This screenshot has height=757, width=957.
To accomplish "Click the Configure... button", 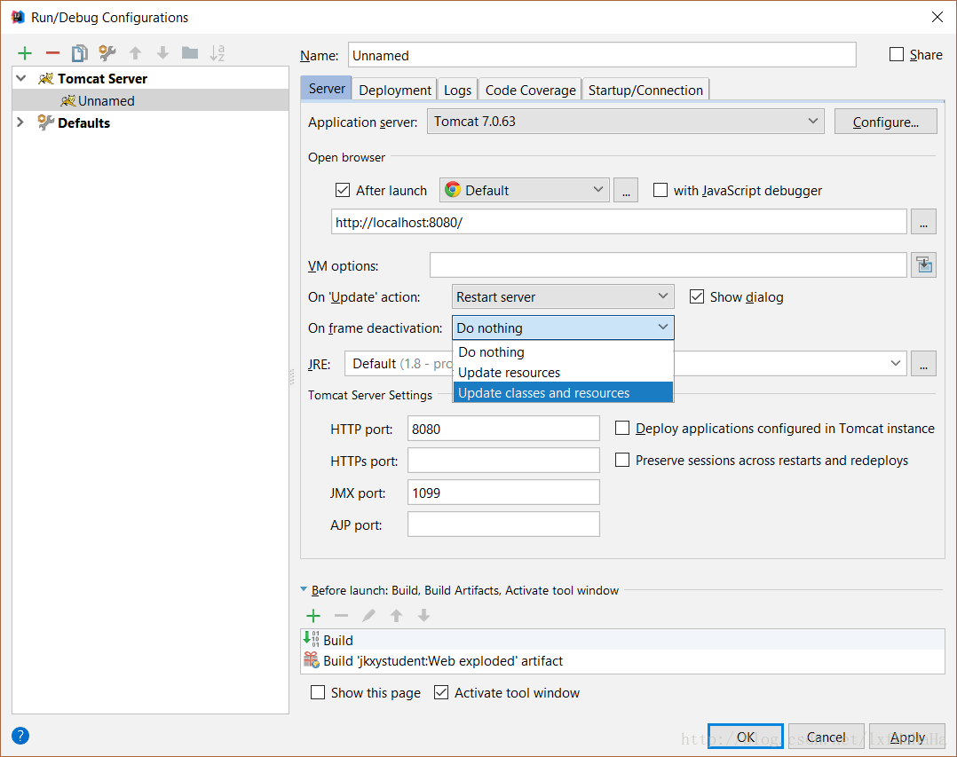I will (x=886, y=122).
